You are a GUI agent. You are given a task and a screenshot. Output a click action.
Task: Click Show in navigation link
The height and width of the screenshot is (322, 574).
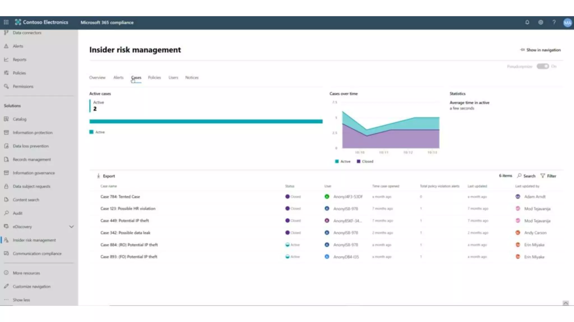(540, 50)
